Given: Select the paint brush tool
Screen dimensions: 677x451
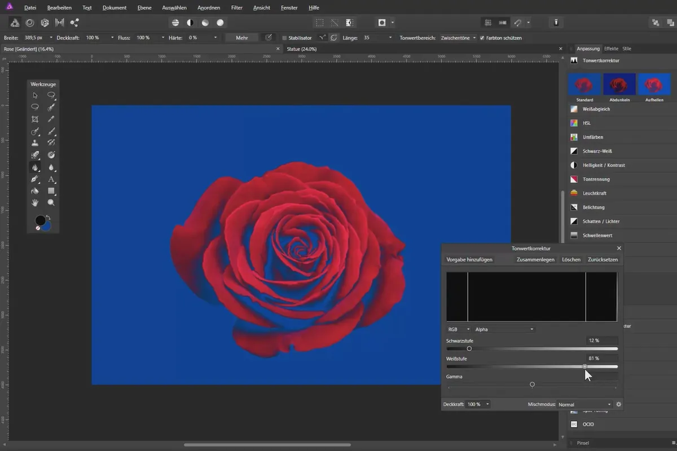Looking at the screenshot, I should tap(51, 131).
